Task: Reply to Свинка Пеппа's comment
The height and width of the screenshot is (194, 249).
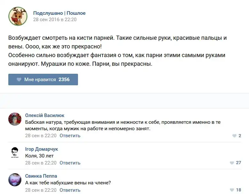Action: tap(70, 190)
